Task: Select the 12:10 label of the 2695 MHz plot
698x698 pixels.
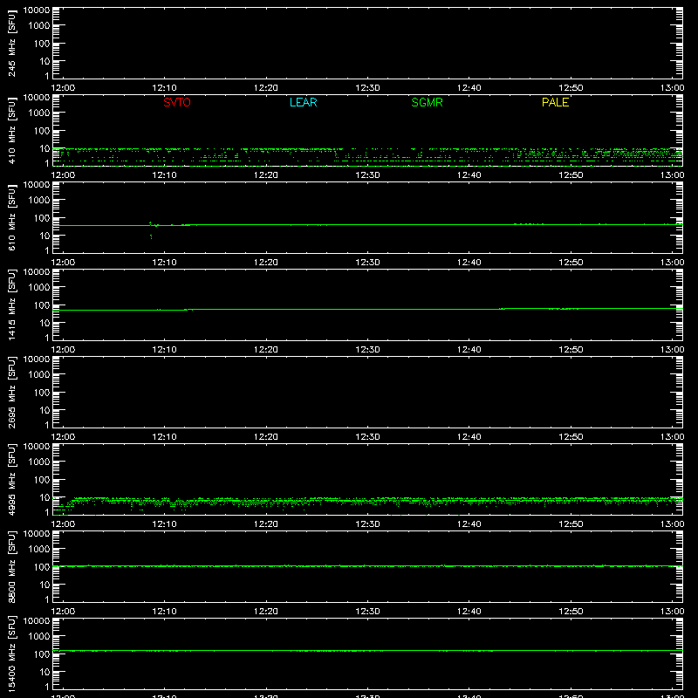Action: pyautogui.click(x=165, y=437)
